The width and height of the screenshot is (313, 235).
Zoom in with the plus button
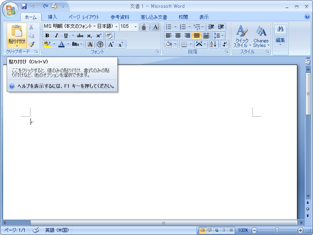300,230
